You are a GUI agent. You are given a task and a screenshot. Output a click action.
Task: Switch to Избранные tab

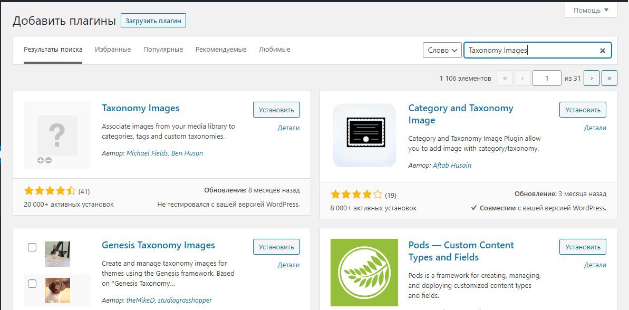pyautogui.click(x=113, y=50)
